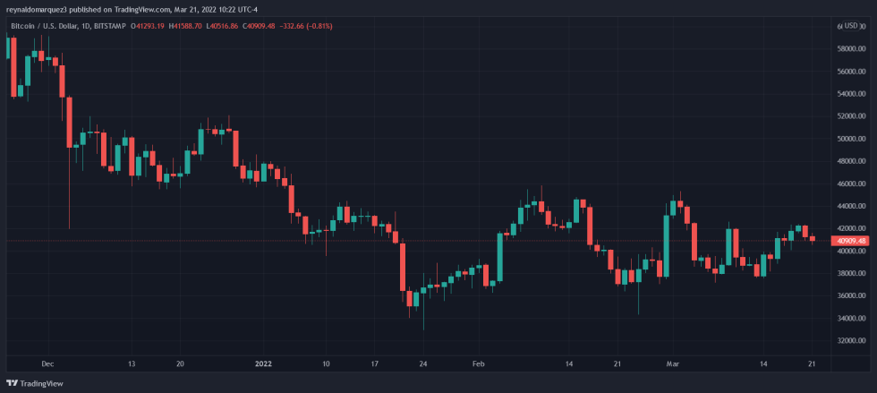Click the Bitcoin / U.S. Dollar symbol title

(x=47, y=26)
